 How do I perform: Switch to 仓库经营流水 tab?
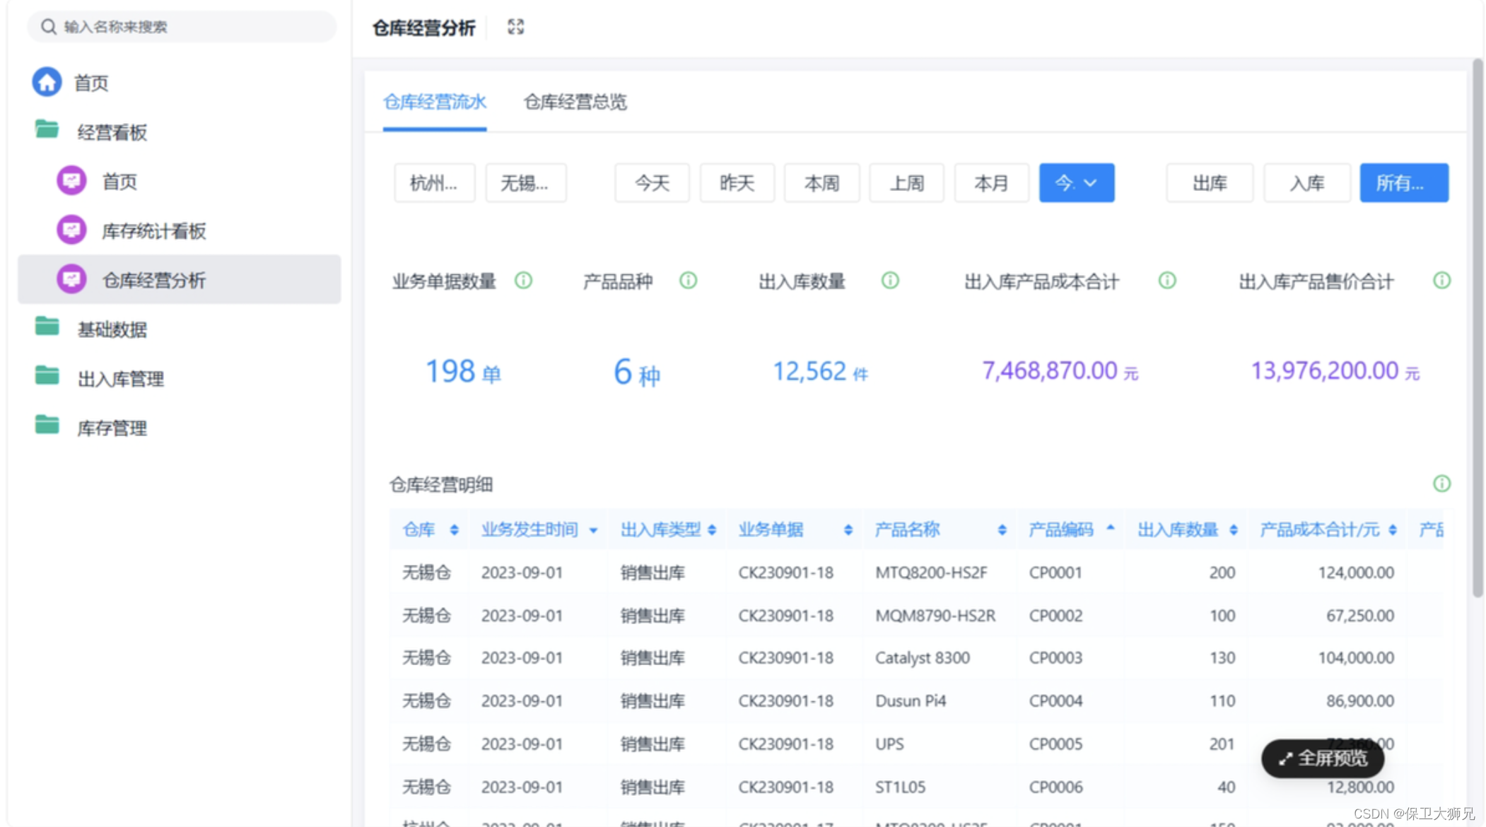(x=434, y=102)
